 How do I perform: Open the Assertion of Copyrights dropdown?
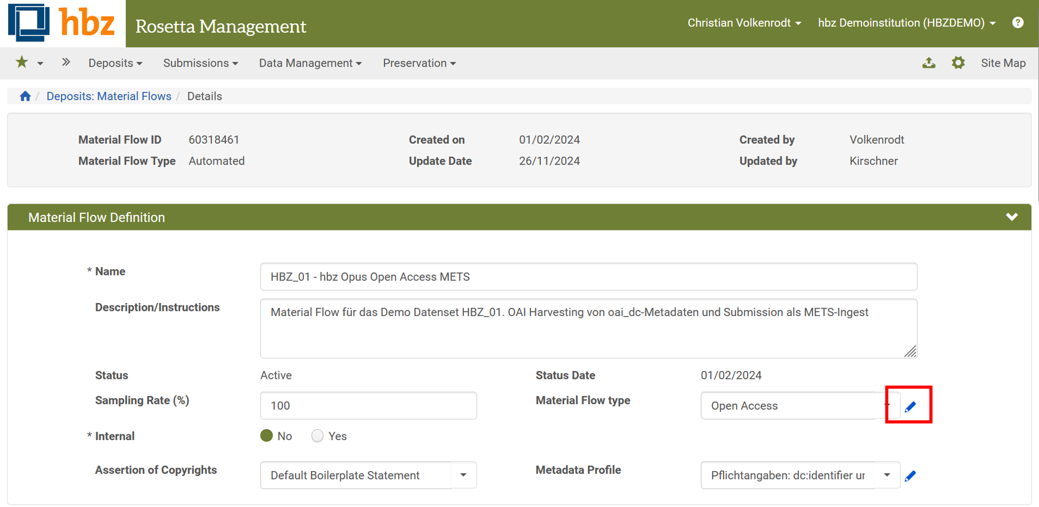(463, 475)
